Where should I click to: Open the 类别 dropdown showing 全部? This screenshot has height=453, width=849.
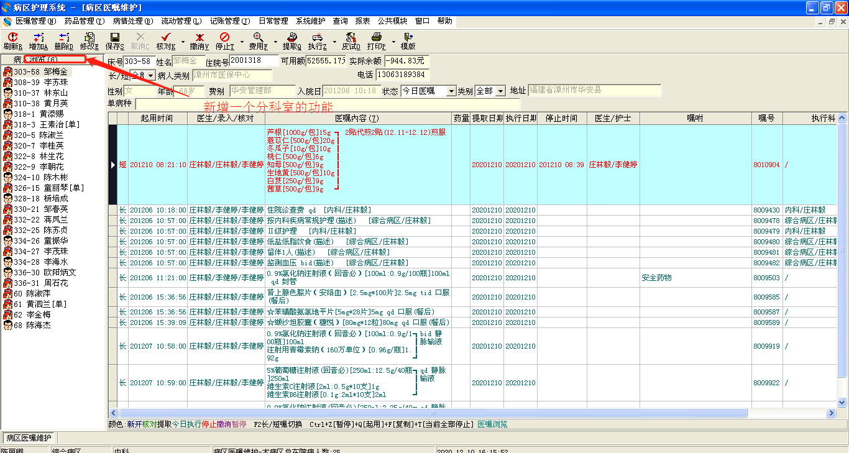pos(490,91)
